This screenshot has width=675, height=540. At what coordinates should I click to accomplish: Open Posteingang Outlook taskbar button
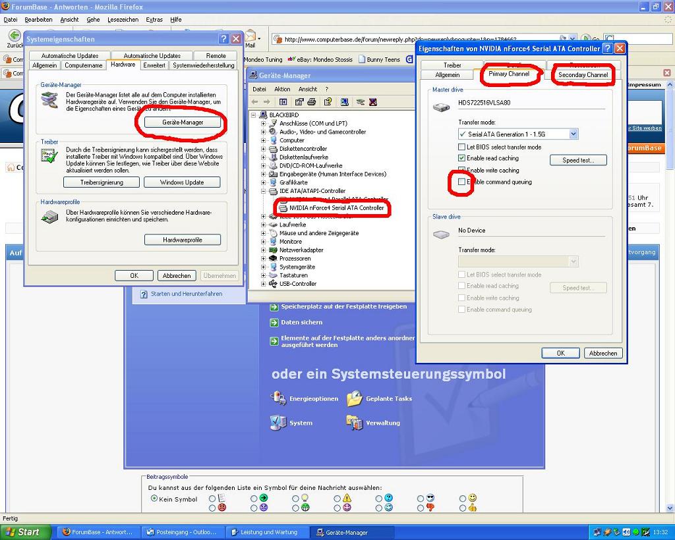click(182, 532)
